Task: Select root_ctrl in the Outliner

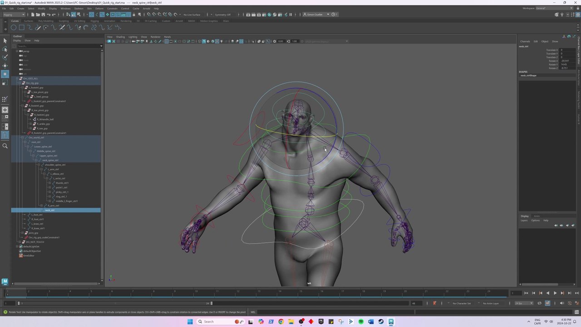Action: 36,142
